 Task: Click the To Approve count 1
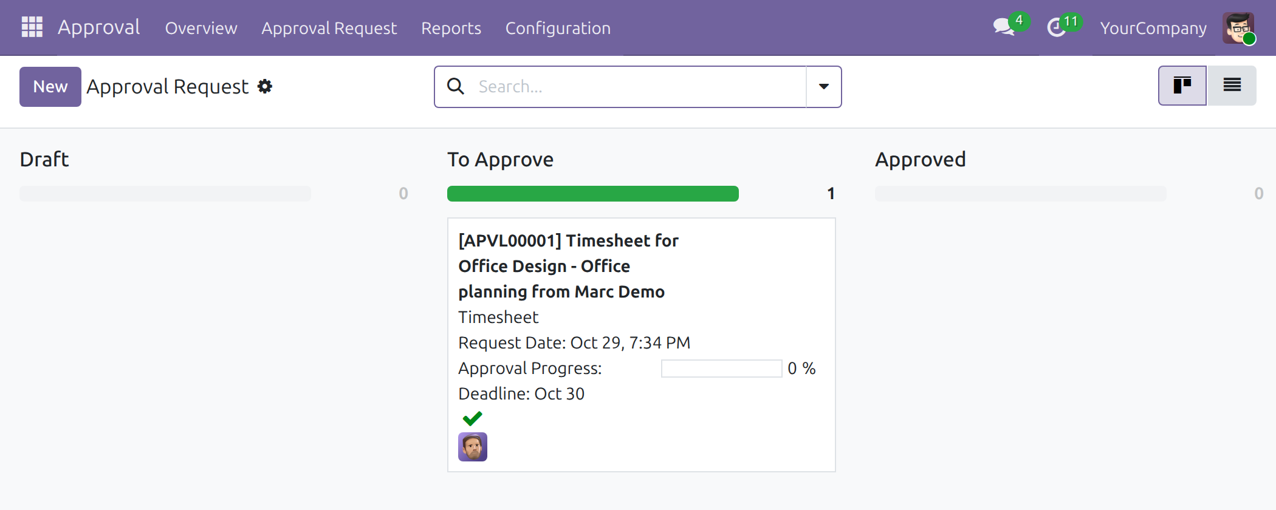(831, 194)
